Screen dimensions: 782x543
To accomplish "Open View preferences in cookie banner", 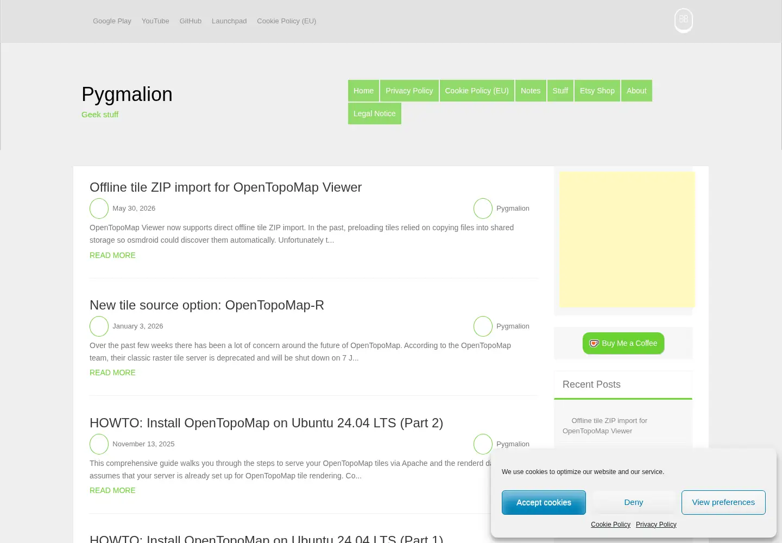I will 723,503.
